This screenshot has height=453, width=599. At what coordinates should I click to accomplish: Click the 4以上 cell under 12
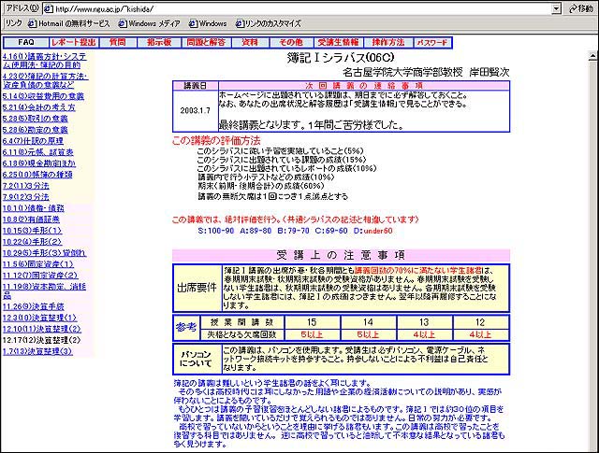pos(480,334)
